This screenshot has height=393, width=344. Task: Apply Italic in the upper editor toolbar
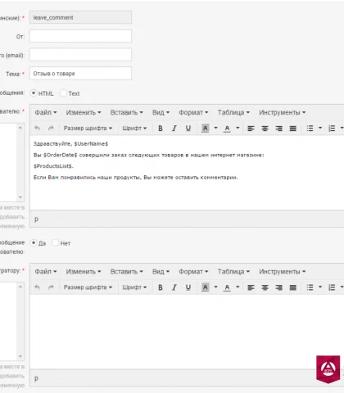coord(174,129)
